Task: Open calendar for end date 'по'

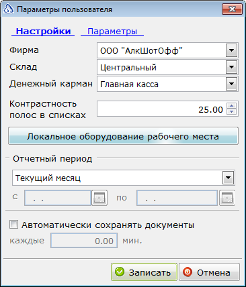Action: tap(227, 198)
